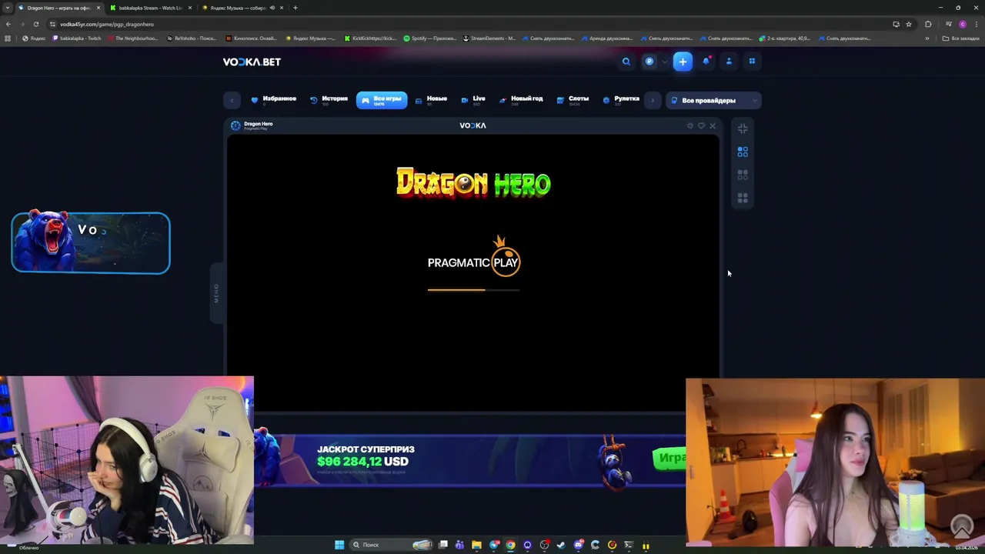985x554 pixels.
Task: Add Dragon Hero to favorites heart
Action: point(701,125)
